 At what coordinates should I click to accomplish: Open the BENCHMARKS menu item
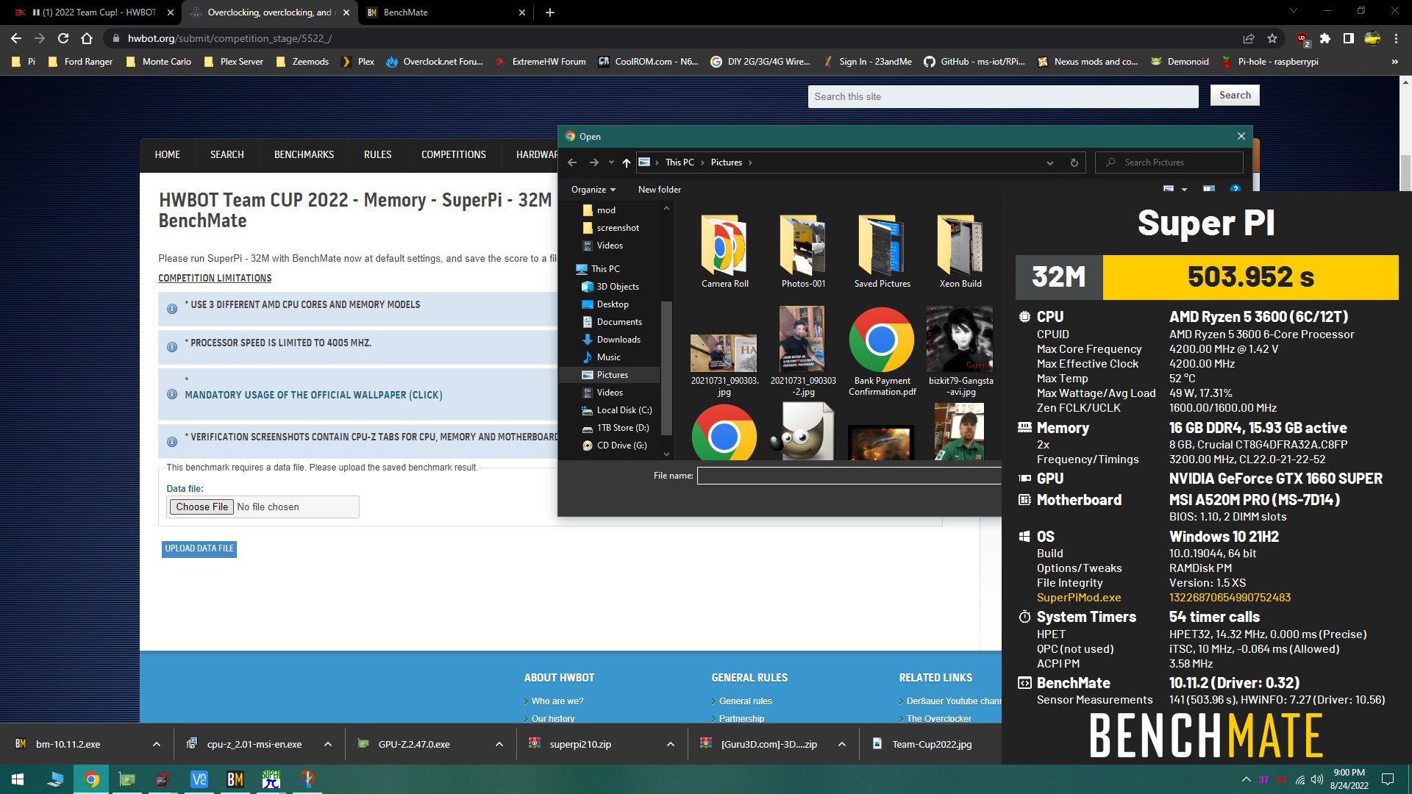pyautogui.click(x=304, y=155)
